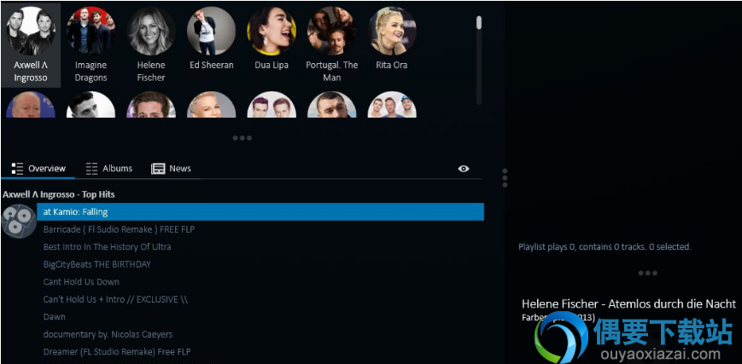Viewport: 742px width, 364px height.
Task: Select "Barricade ( Fl Studio Remake ) FREE FLP"
Action: 119,229
